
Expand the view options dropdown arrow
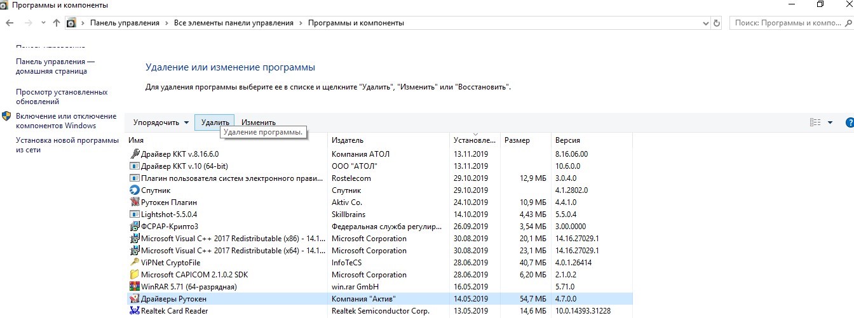click(x=830, y=123)
